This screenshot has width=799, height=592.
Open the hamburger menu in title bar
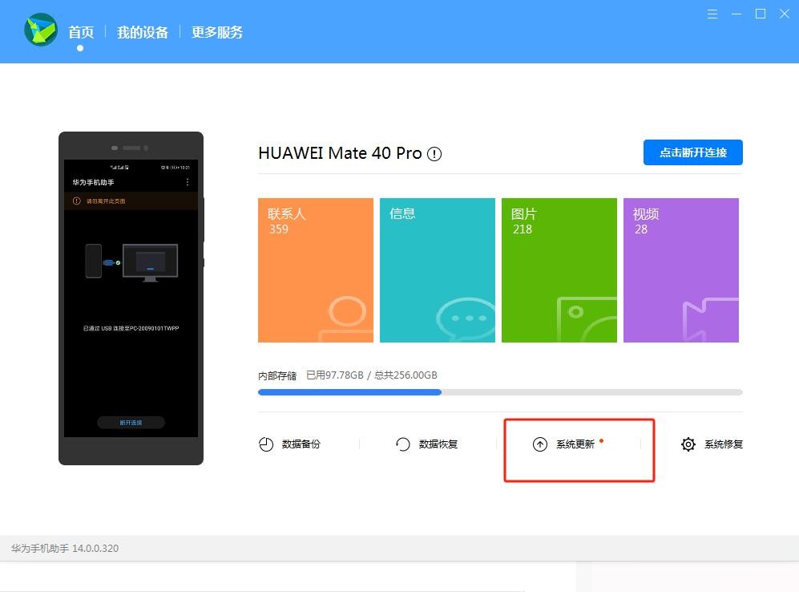pyautogui.click(x=712, y=14)
